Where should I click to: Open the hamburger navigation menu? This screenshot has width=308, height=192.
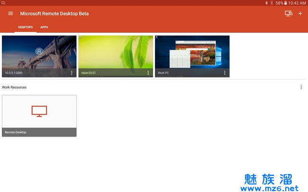(x=10, y=13)
